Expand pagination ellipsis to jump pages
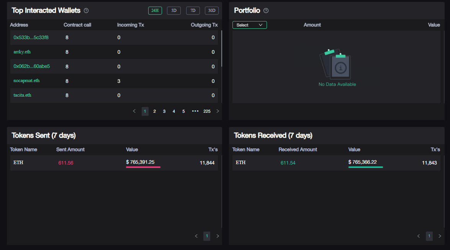450x250 pixels. point(195,111)
